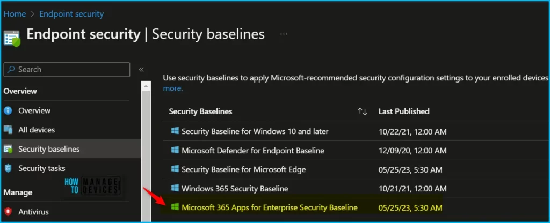Open the Endpoint security breadcrumb link
The image size is (550, 223).
click(71, 14)
